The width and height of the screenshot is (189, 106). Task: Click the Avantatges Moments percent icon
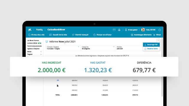click(132, 35)
